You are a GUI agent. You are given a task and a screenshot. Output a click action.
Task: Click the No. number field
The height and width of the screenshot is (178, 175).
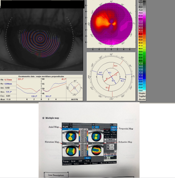coord(115,125)
